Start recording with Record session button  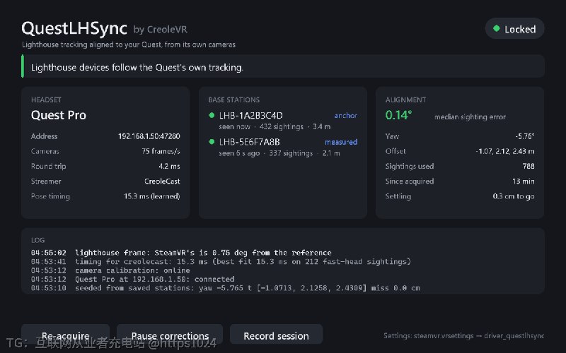(x=276, y=336)
